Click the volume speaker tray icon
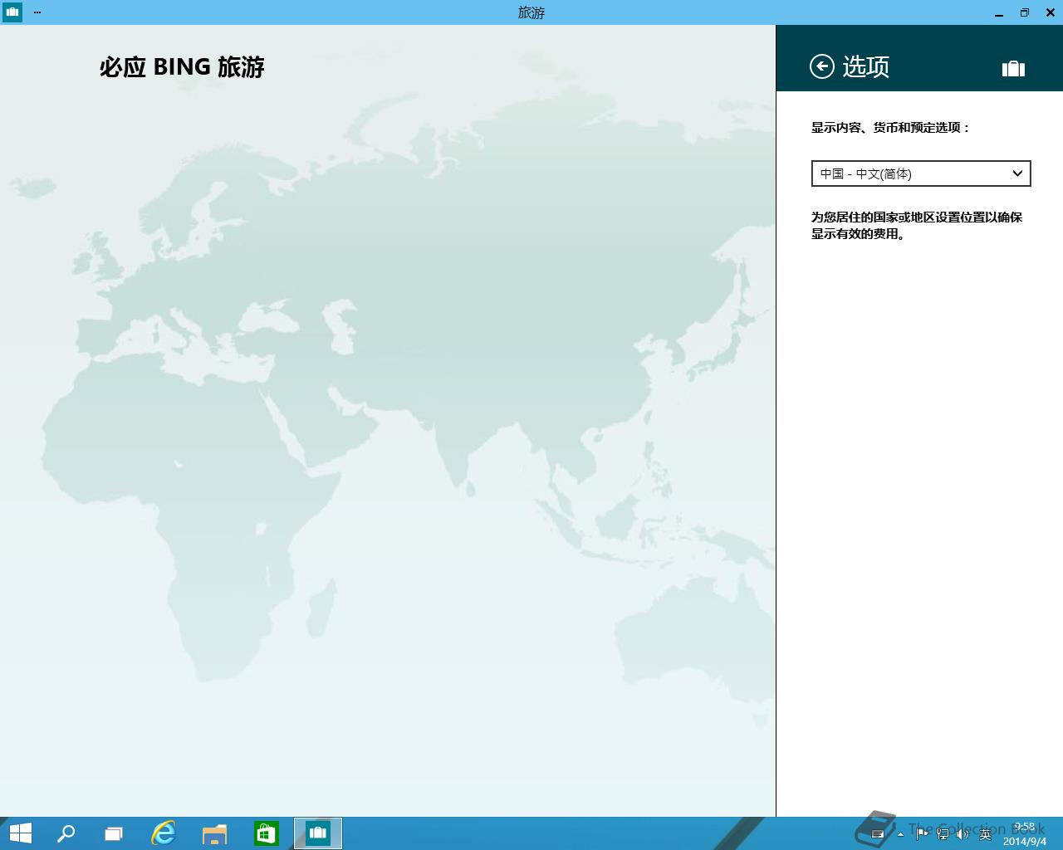Image resolution: width=1063 pixels, height=850 pixels. tap(963, 834)
